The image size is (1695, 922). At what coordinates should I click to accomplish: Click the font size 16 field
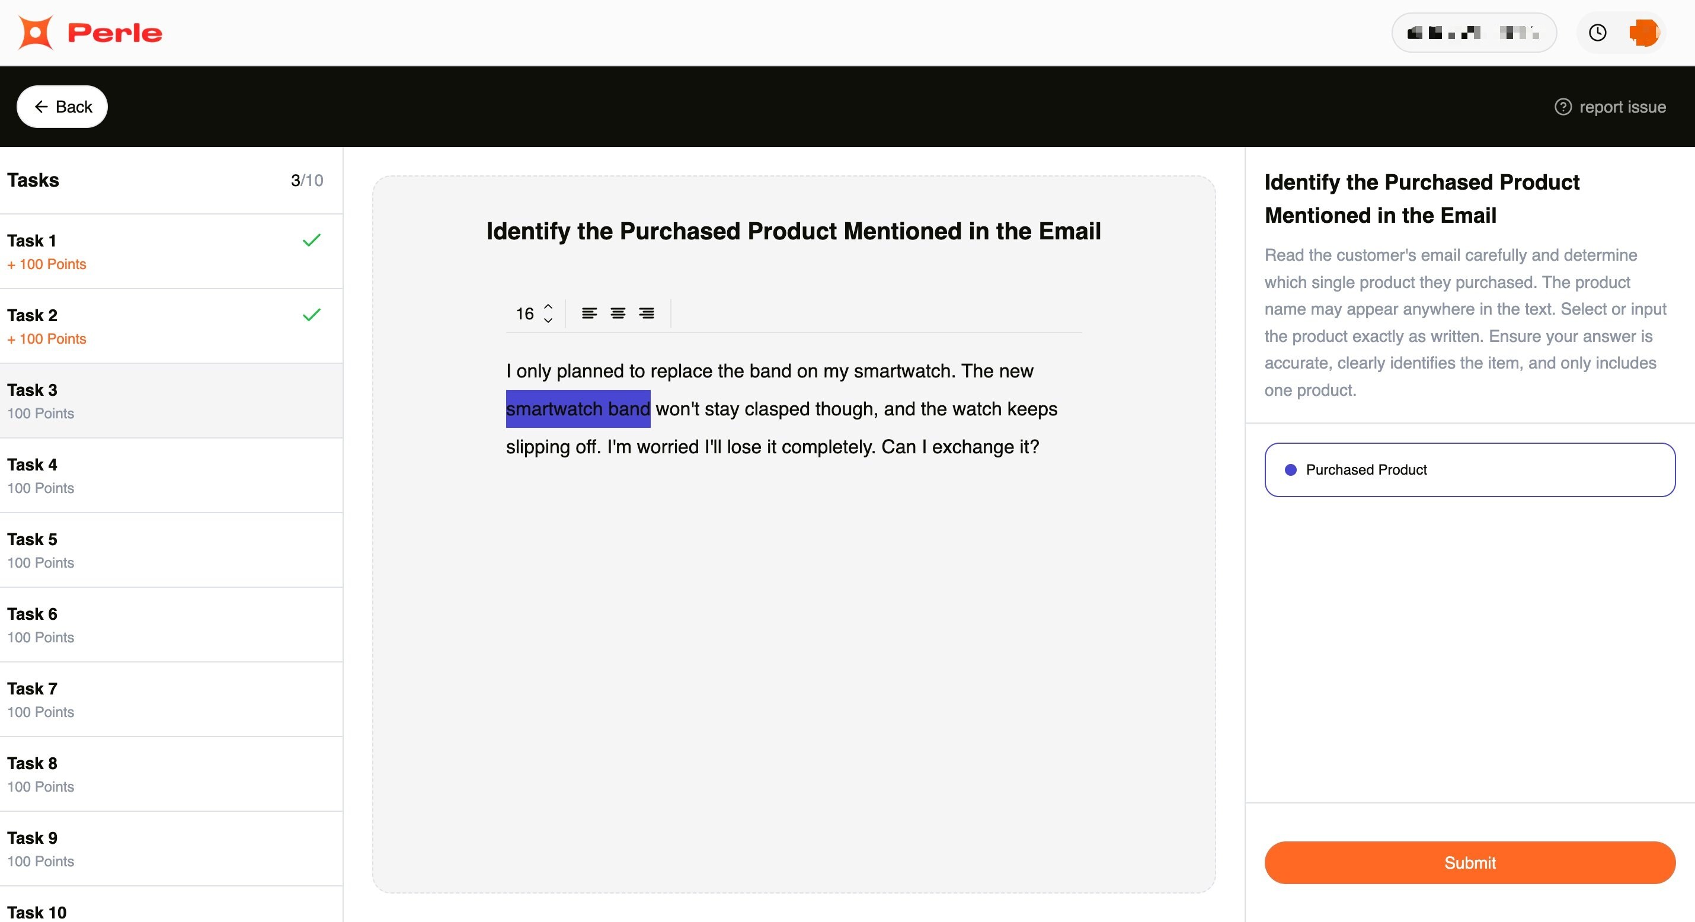pos(525,313)
